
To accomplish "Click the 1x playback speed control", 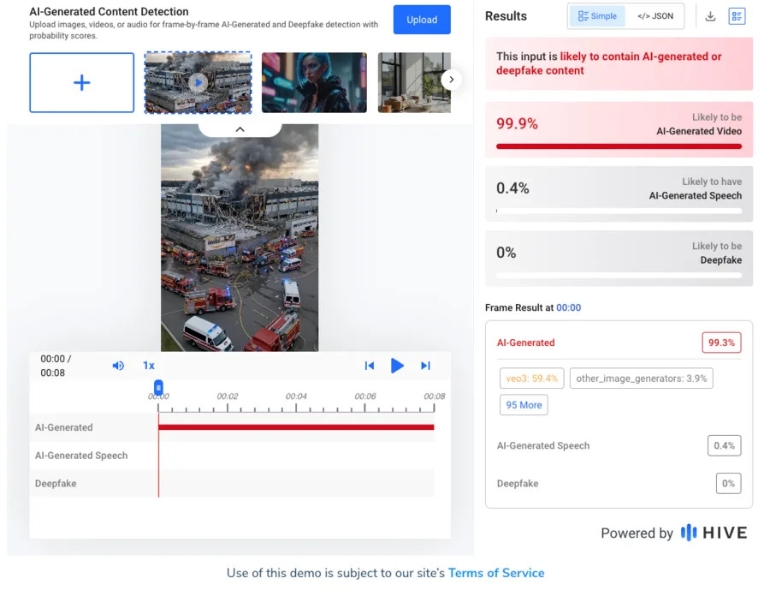I will tap(148, 366).
